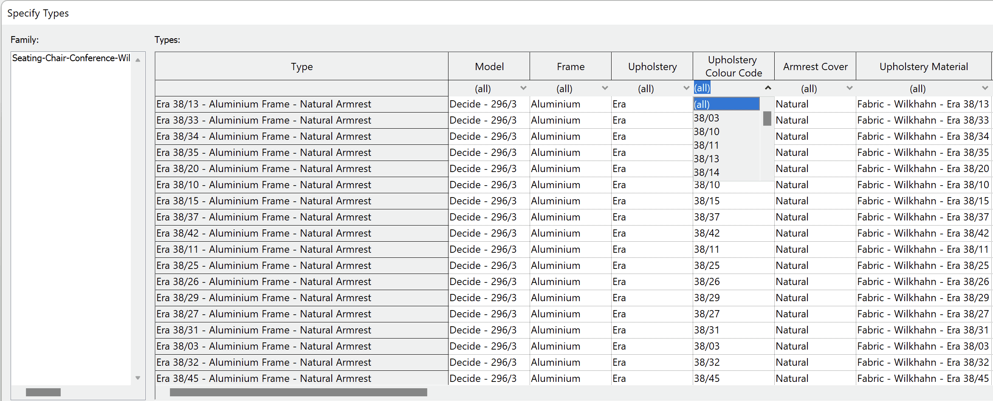Open the Model filter dropdown
The height and width of the screenshot is (401, 993).
click(523, 88)
